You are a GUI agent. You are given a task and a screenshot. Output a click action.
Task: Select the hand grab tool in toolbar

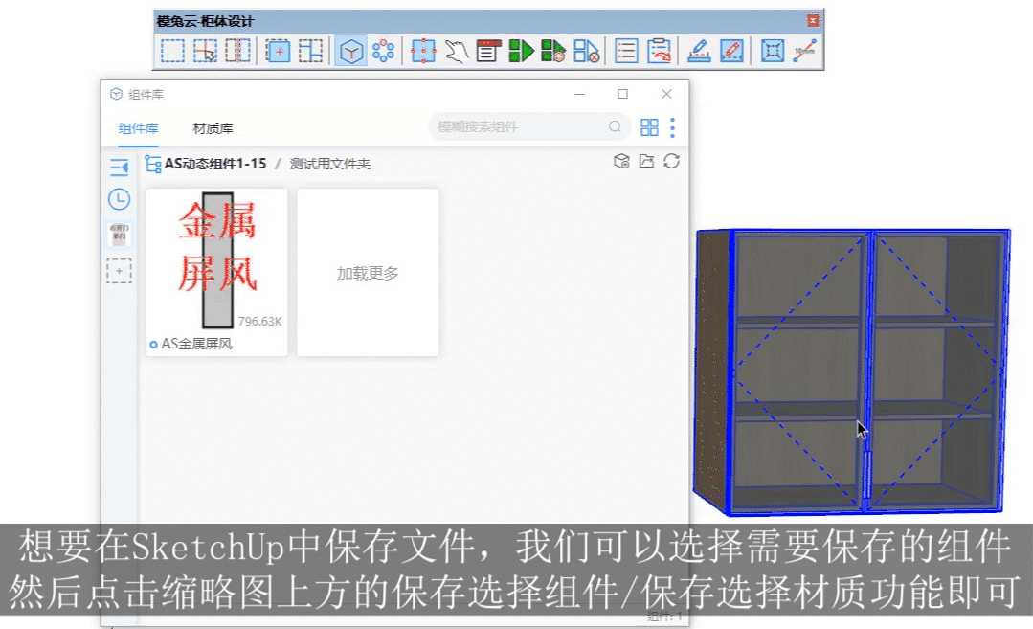click(x=456, y=51)
